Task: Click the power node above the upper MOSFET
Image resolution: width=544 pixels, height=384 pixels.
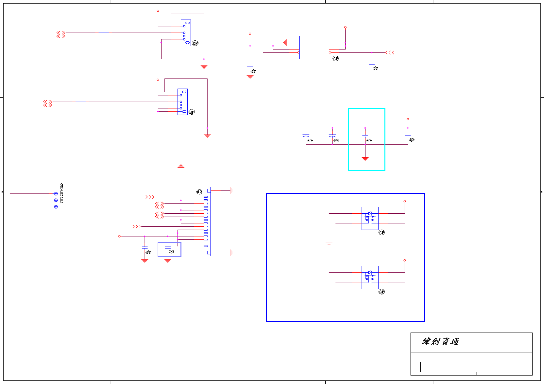Action: tap(405, 201)
